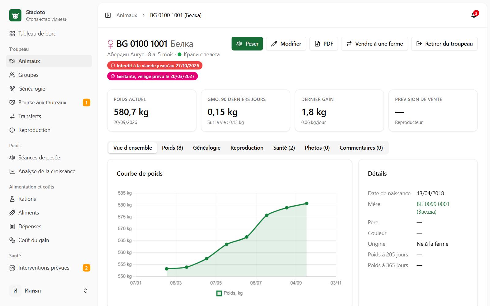Image resolution: width=490 pixels, height=306 pixels.
Task: Open Séances de pesée
Action: click(x=49, y=158)
